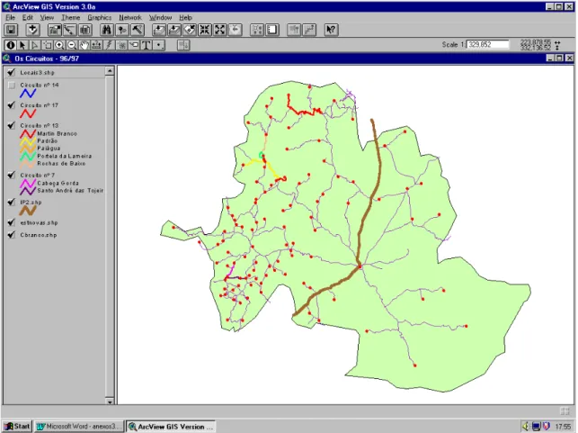
Task: Click the coordinate units arrow beside scale
Action: (557, 45)
